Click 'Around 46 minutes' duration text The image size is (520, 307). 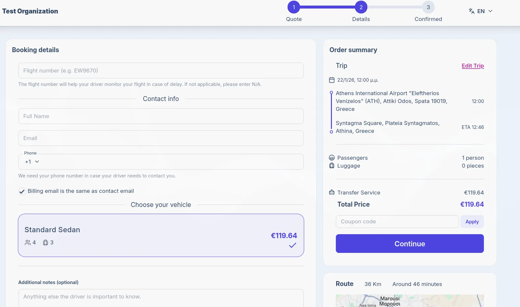pyautogui.click(x=417, y=284)
